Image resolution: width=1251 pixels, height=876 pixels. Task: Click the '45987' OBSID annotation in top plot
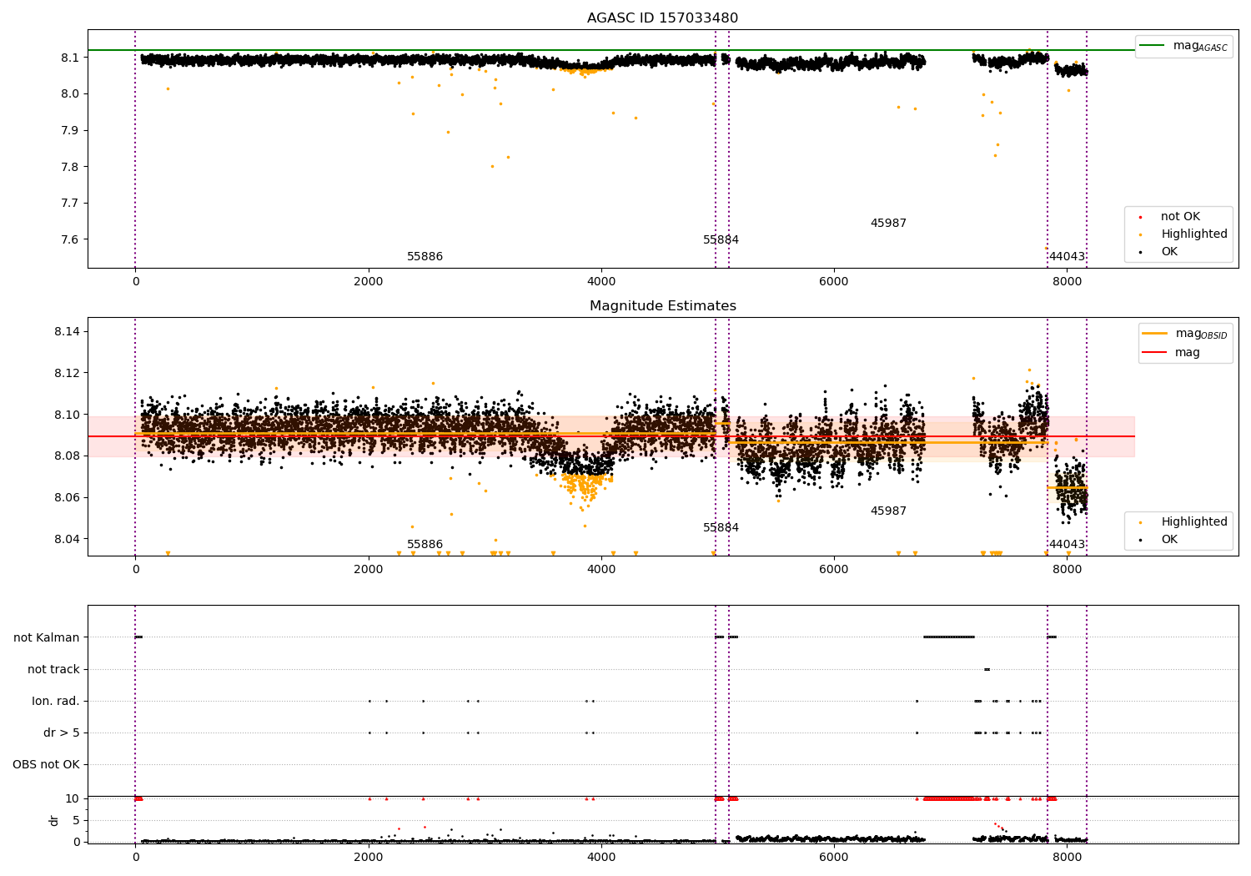[x=888, y=224]
